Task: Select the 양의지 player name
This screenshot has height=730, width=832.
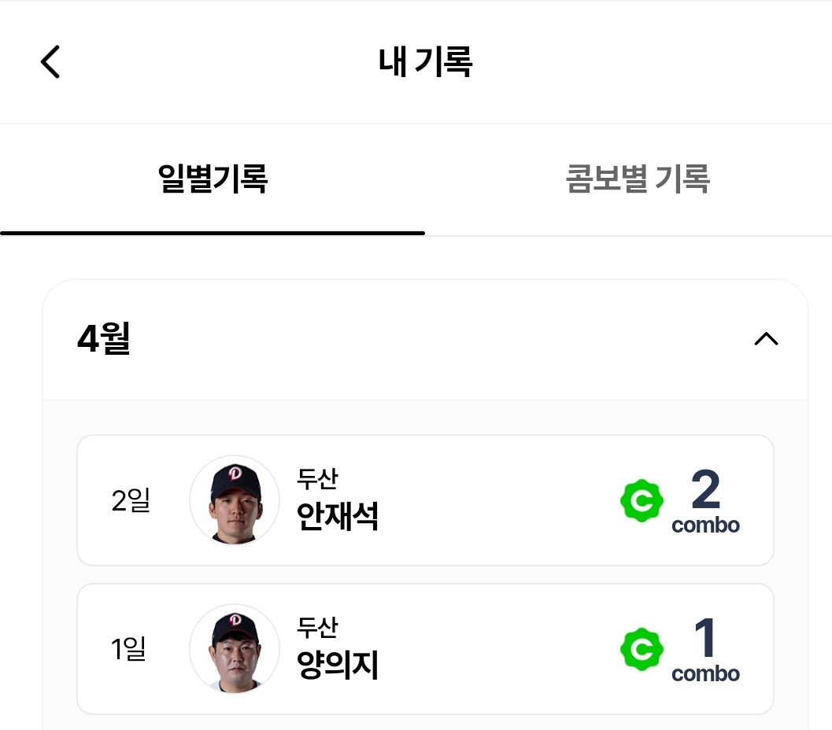Action: click(x=338, y=665)
